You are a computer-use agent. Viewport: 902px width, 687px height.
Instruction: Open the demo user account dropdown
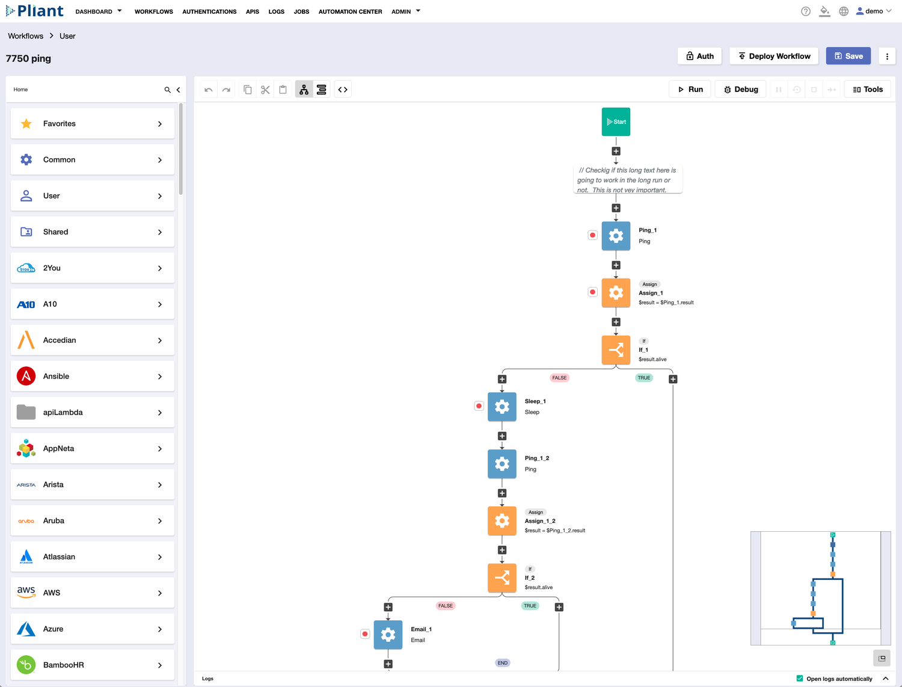pyautogui.click(x=874, y=11)
